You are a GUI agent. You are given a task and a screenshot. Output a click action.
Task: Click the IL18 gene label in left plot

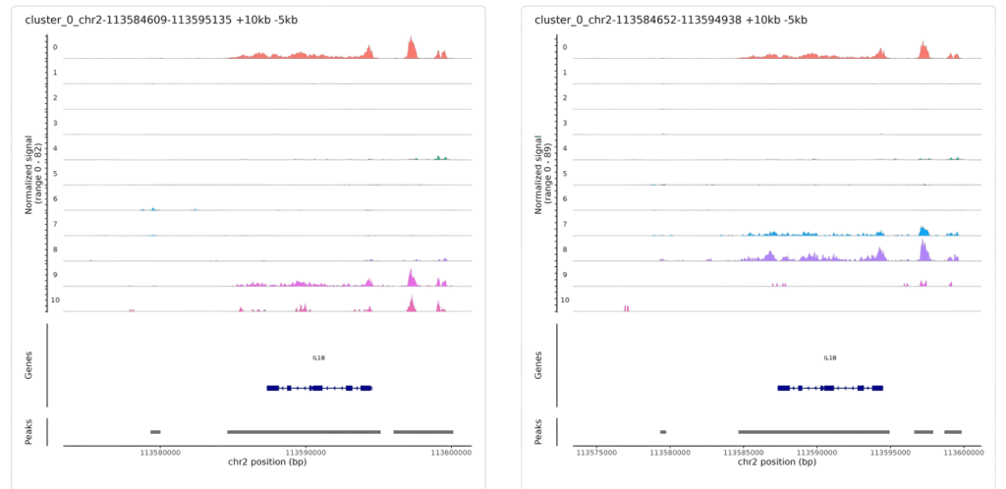318,358
